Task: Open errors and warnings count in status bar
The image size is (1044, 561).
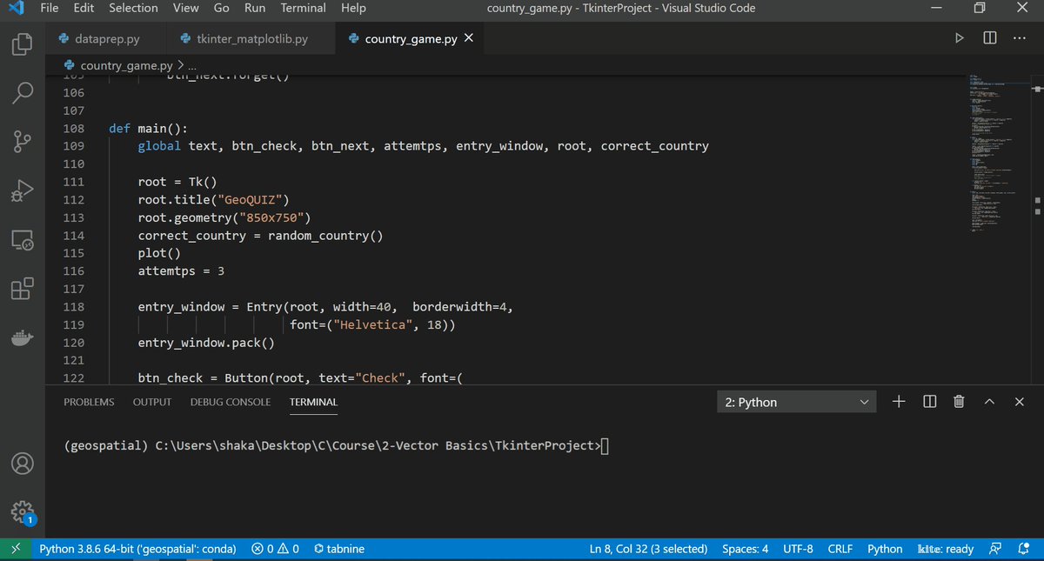Action: (x=275, y=549)
